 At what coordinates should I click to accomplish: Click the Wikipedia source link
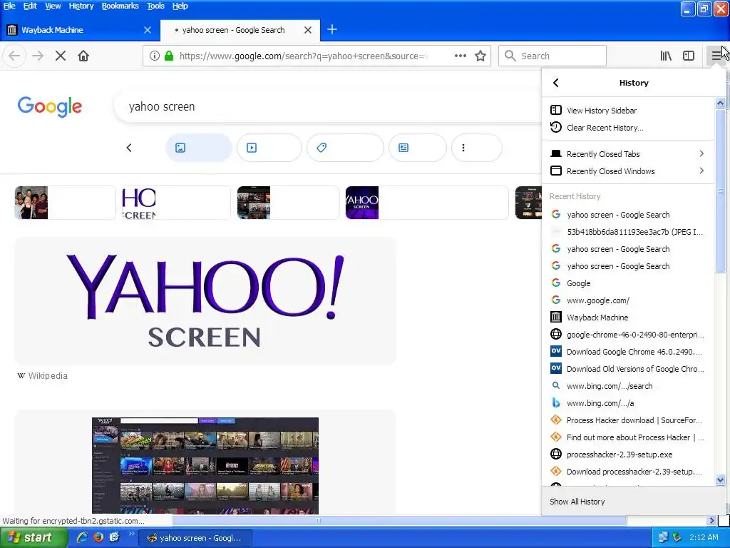42,375
